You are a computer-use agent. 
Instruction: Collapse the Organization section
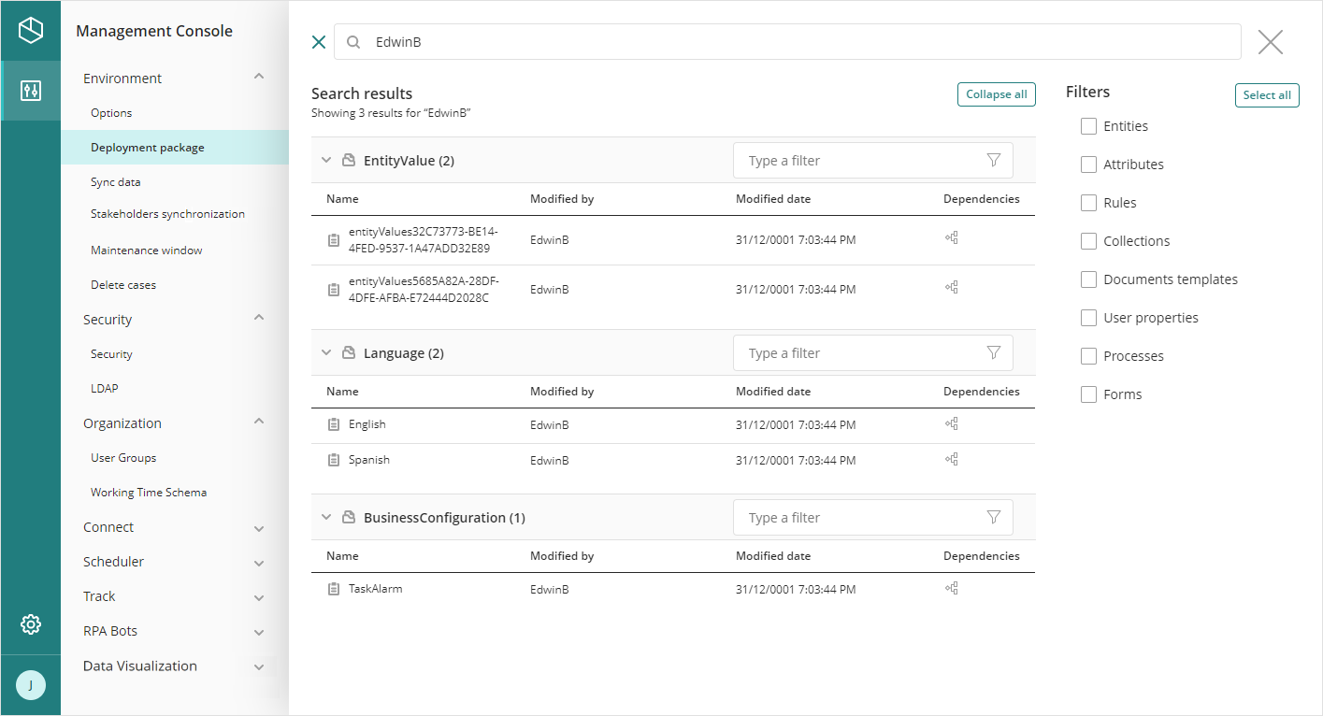point(259,422)
